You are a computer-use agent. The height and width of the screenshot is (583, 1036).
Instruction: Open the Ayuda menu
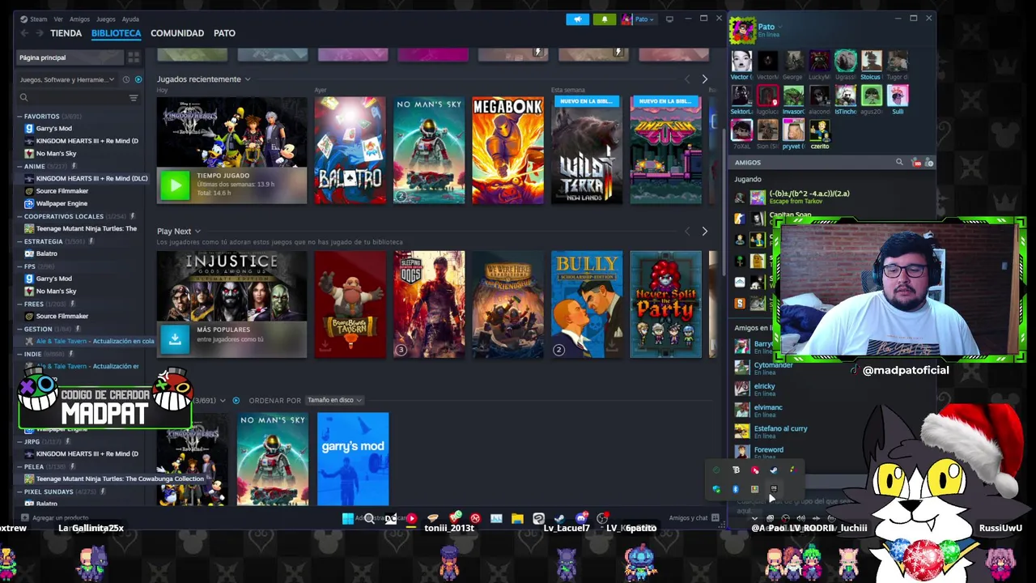129,19
